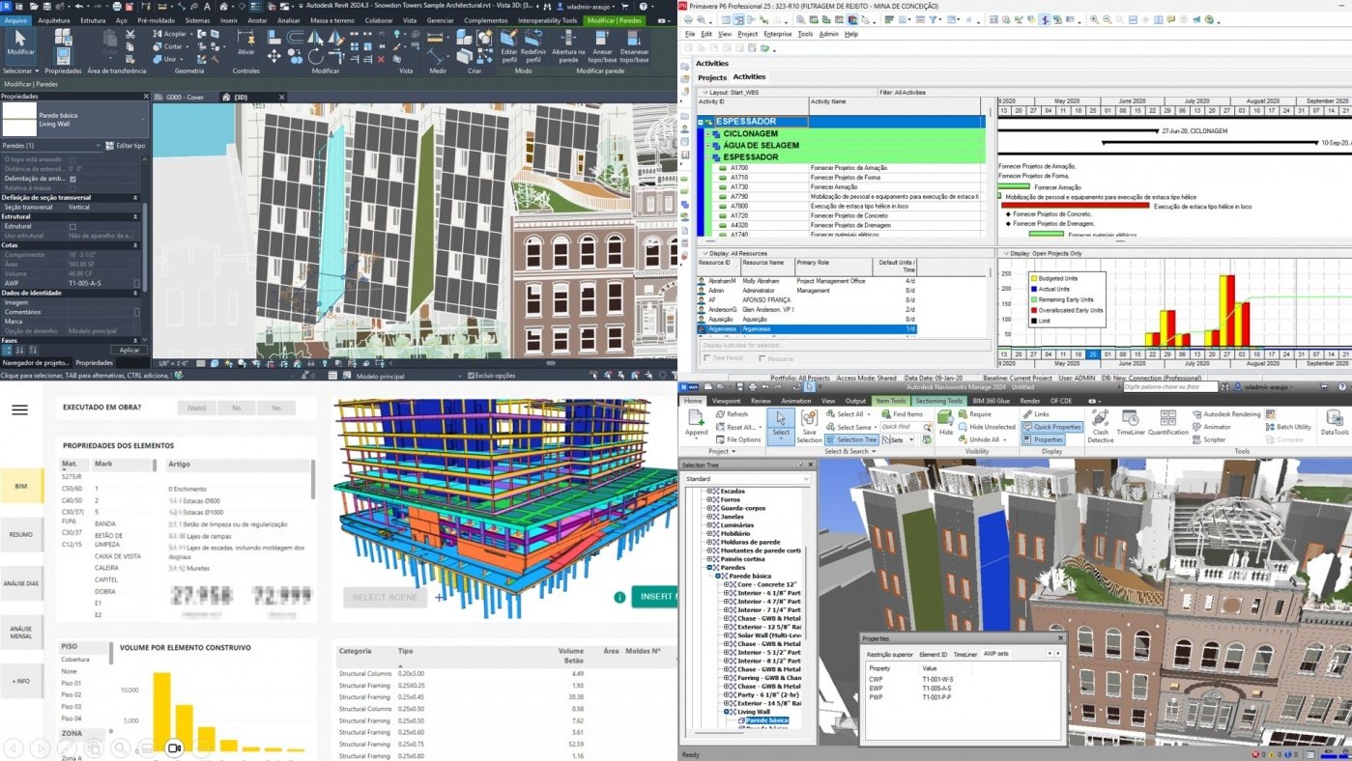Click the Refresh icon in Navisworks
1352x761 pixels.
pos(732,414)
